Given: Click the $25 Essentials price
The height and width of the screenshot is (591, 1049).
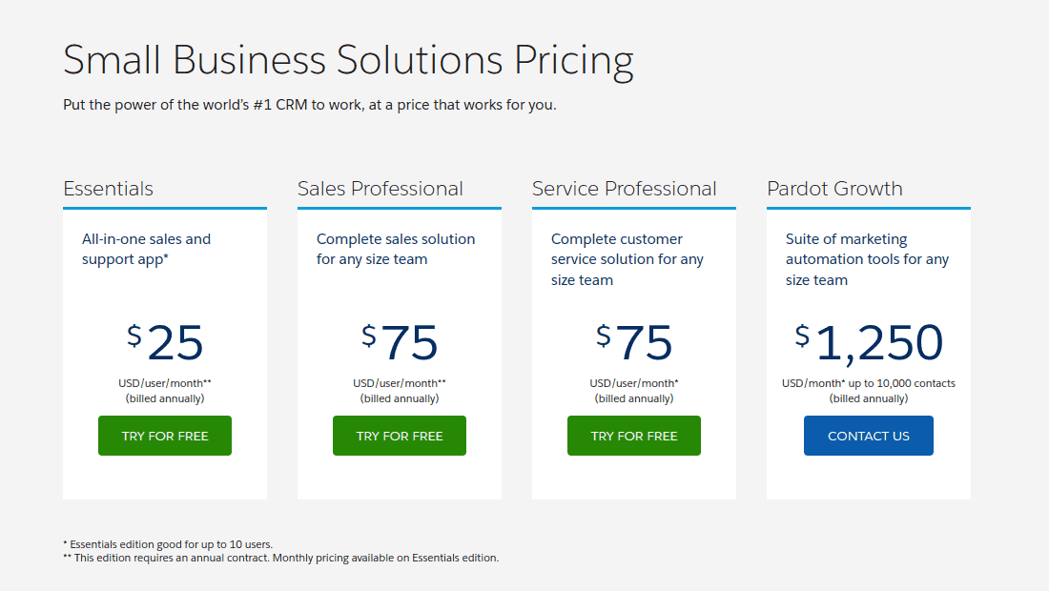Looking at the screenshot, I should [165, 342].
